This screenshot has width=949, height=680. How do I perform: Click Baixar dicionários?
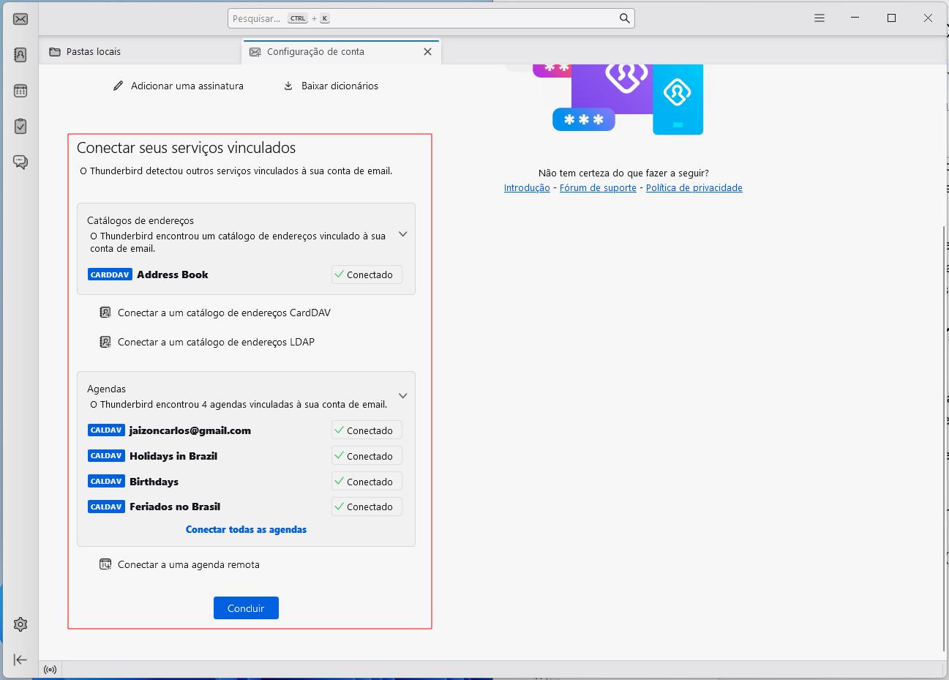coord(331,86)
